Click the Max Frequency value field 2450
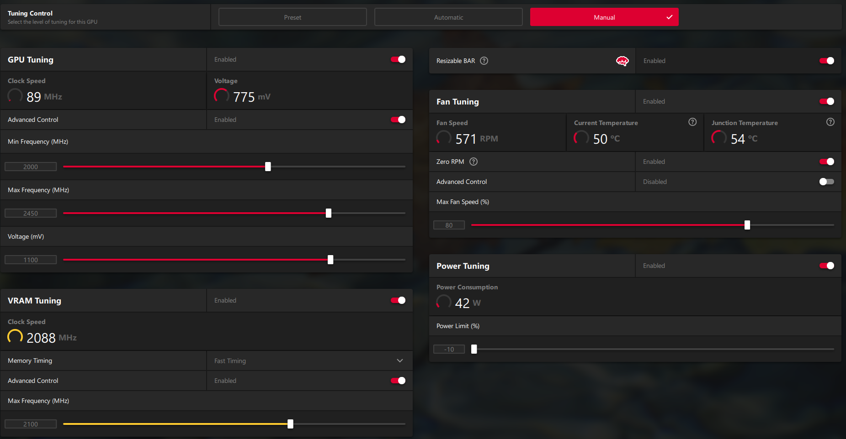The height and width of the screenshot is (439, 846). (31, 213)
